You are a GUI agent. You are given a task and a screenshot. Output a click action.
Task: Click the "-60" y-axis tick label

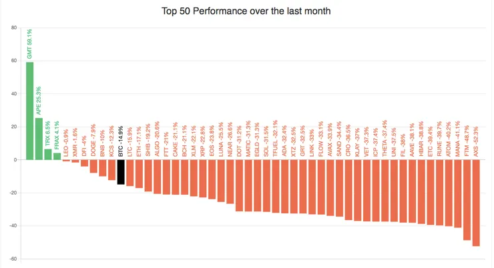tap(13, 259)
